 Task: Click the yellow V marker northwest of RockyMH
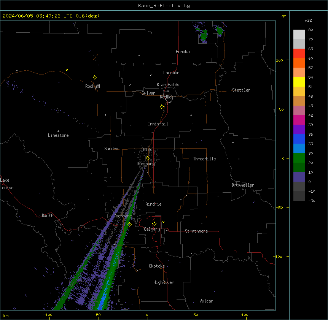click(67, 70)
